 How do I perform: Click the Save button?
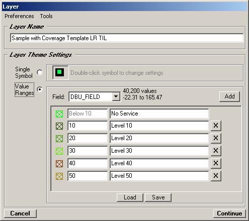pos(158,197)
